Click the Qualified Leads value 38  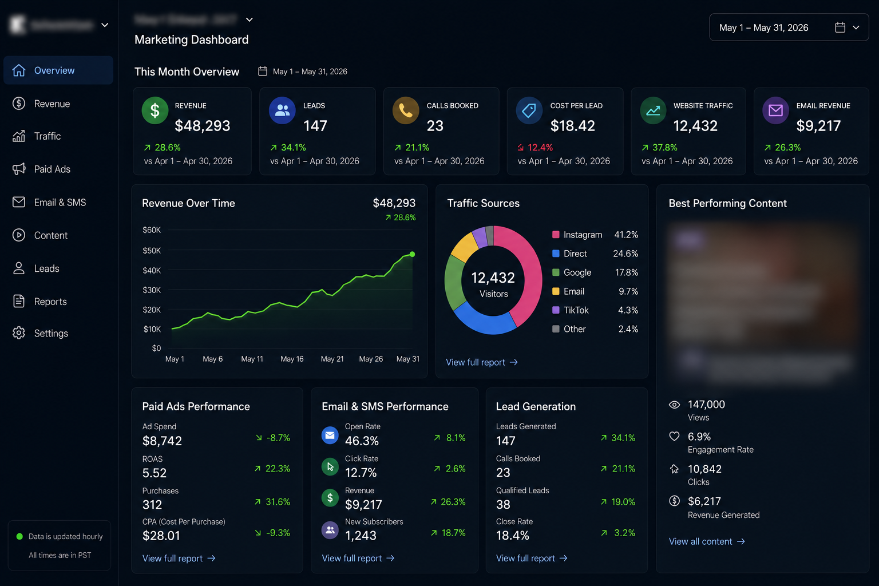(x=503, y=505)
